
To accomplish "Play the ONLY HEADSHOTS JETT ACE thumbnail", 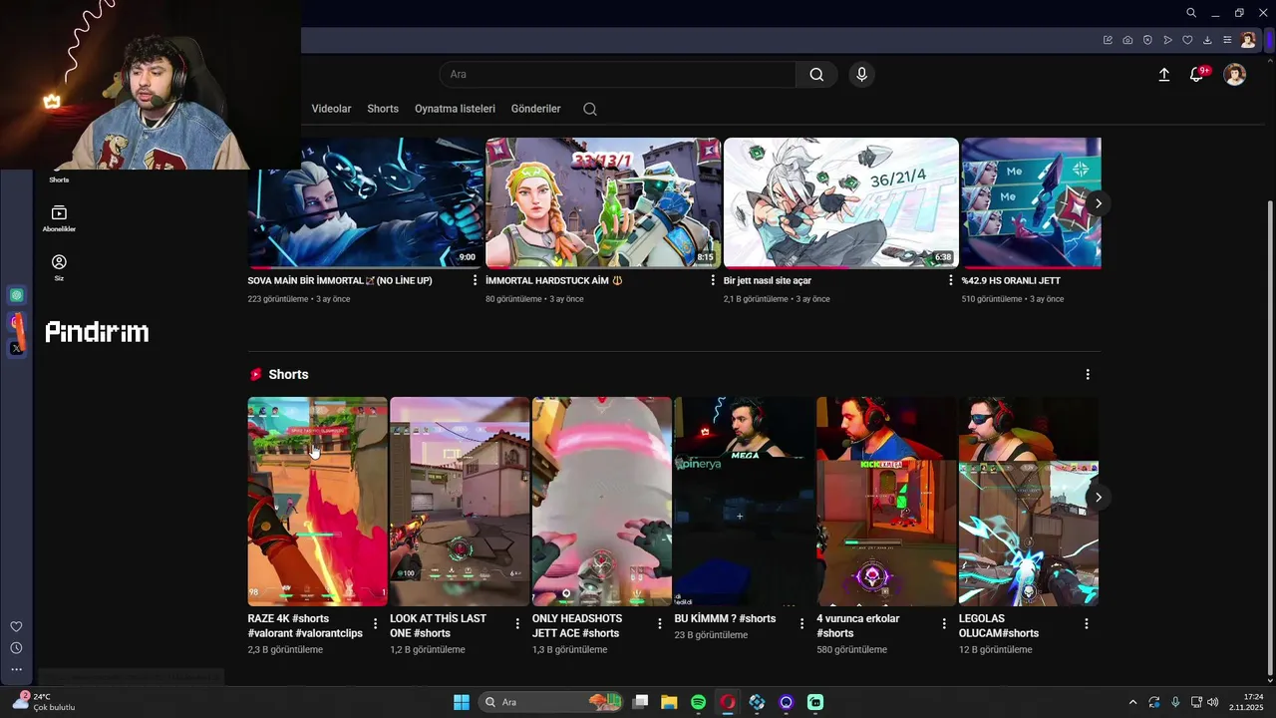I will tap(601, 502).
